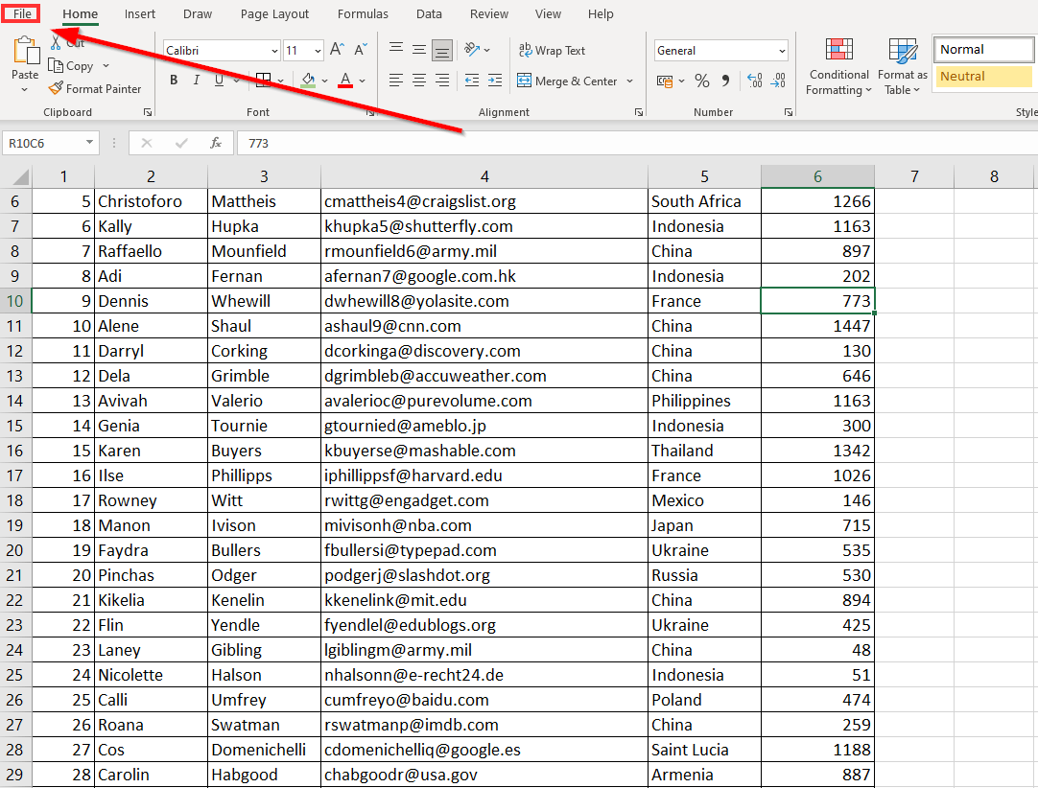Select the Format Painter tool

coord(96,88)
